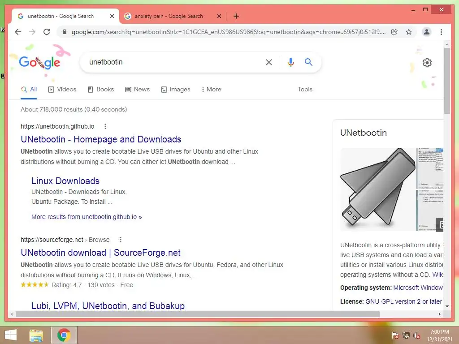
Task: Click the address bar URL
Action: 228,32
